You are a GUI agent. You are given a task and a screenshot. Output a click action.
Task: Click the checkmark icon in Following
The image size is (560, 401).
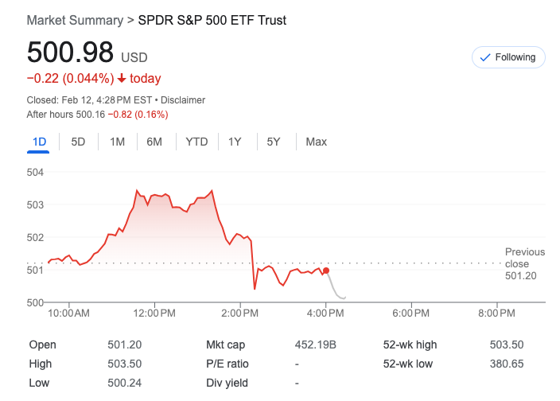point(485,57)
